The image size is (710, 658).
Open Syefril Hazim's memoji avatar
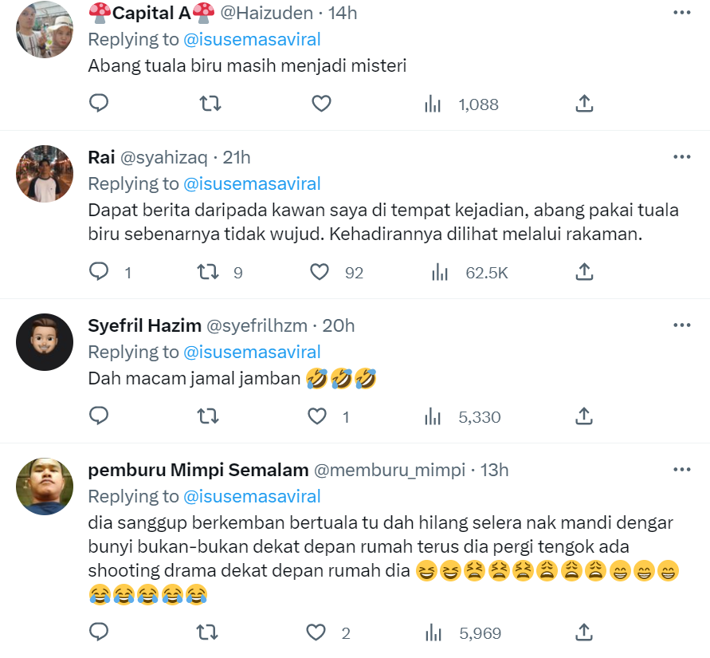(45, 342)
